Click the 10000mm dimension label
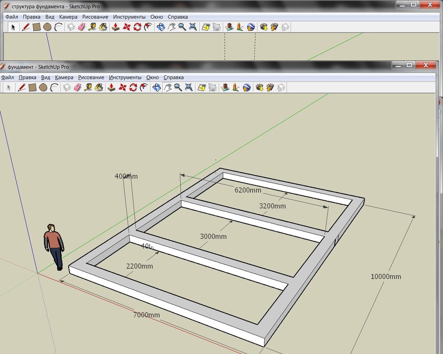Viewport: 443px width, 354px height. pos(385,277)
